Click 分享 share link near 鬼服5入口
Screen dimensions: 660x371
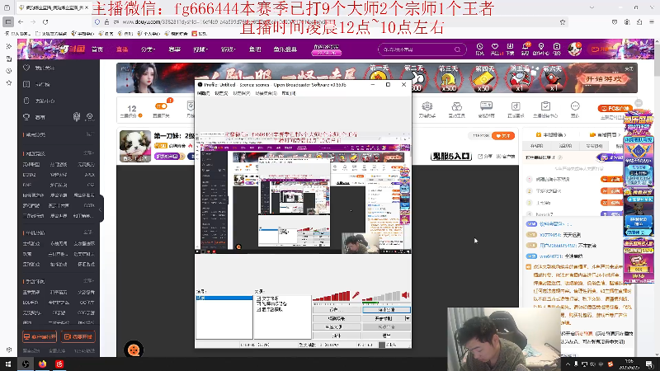[x=485, y=157]
